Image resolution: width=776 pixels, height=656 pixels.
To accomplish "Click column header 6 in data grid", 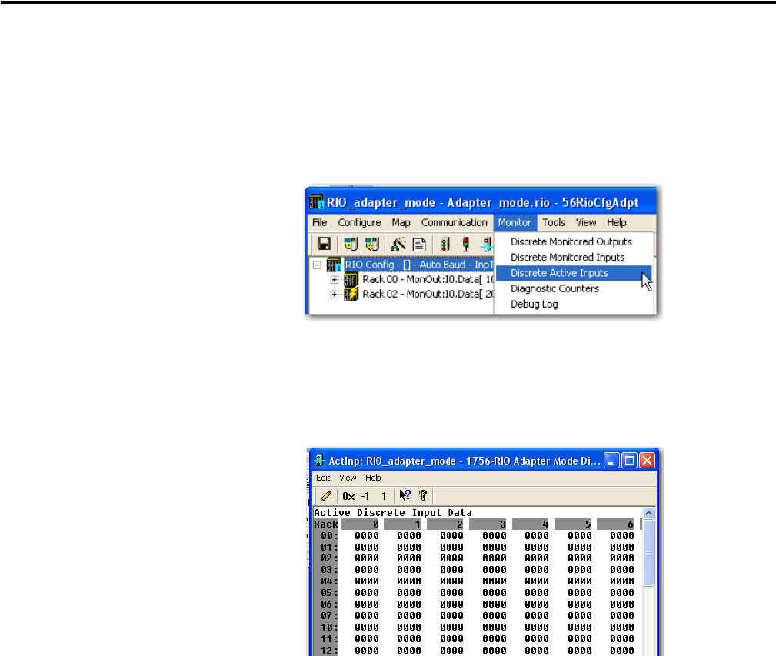I will tap(615, 524).
